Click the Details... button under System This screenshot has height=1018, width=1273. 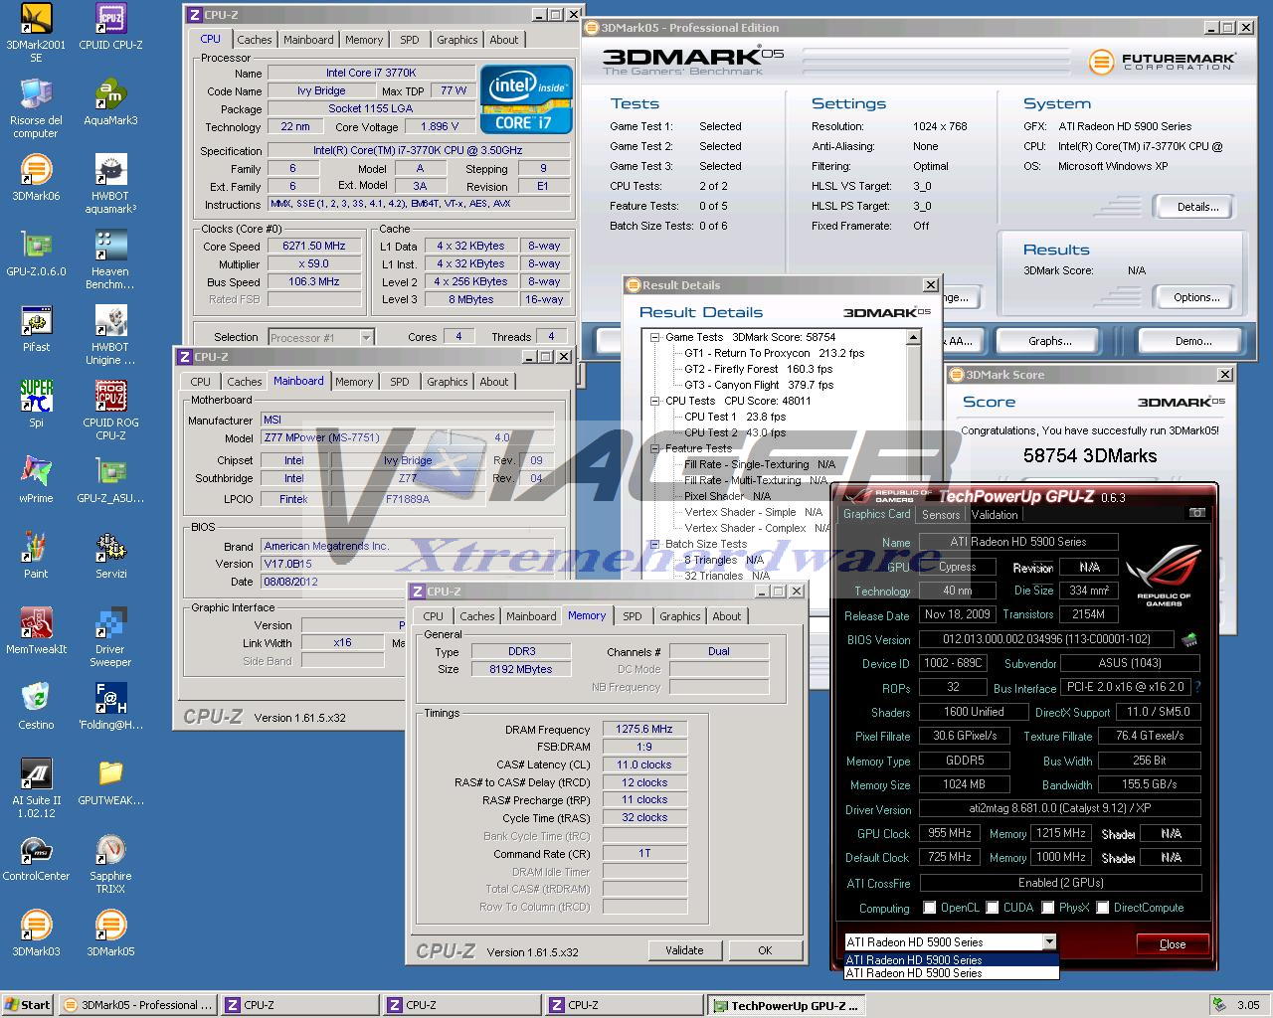[1196, 207]
